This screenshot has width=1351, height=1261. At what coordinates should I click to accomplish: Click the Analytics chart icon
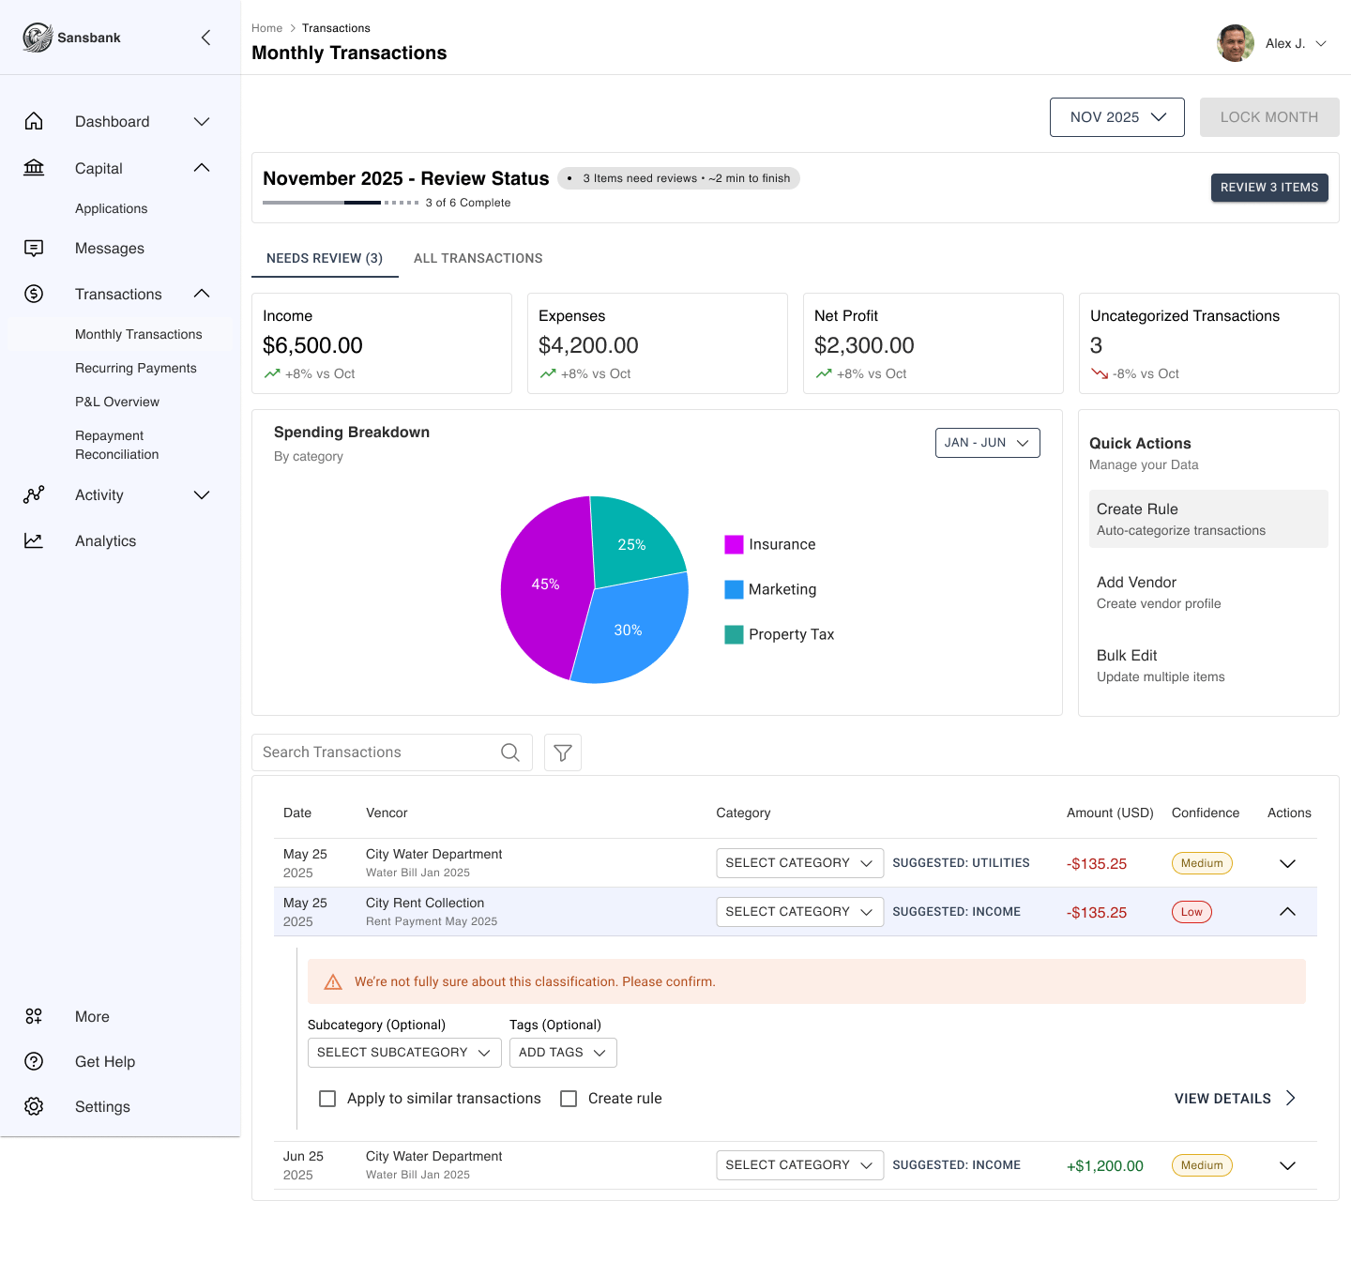click(34, 541)
